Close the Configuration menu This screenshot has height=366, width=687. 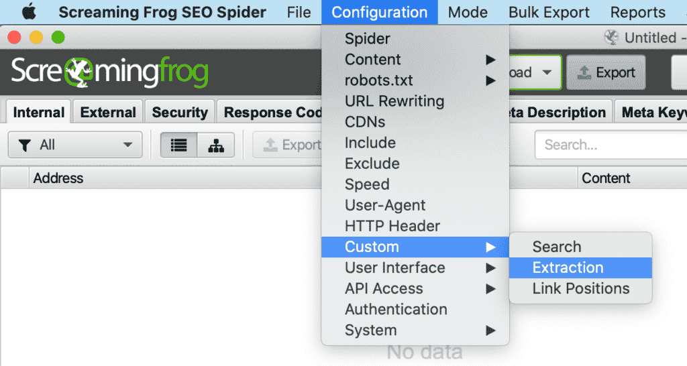pyautogui.click(x=380, y=12)
